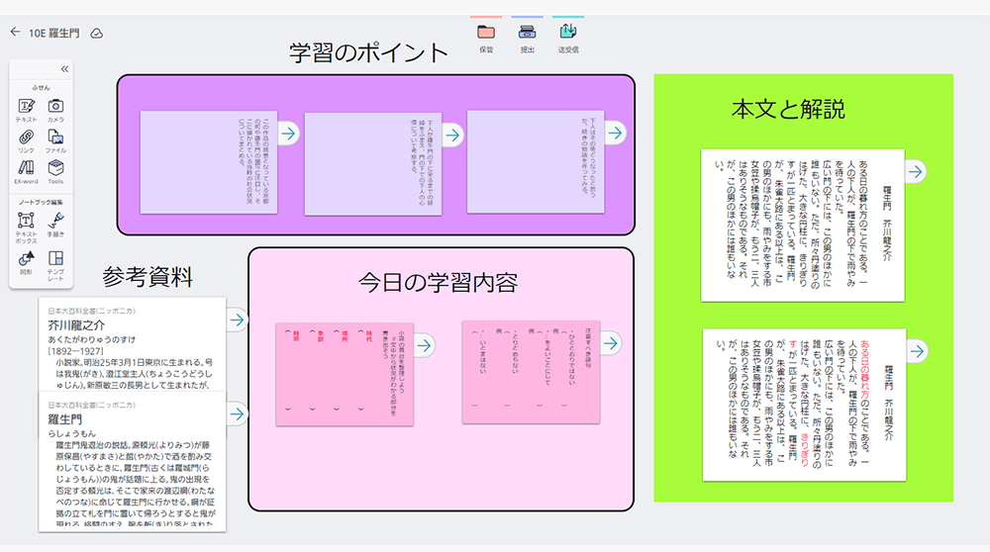Screen dimensions: 990x552
Task: Select the リンク sticky note tool
Action: click(x=26, y=140)
